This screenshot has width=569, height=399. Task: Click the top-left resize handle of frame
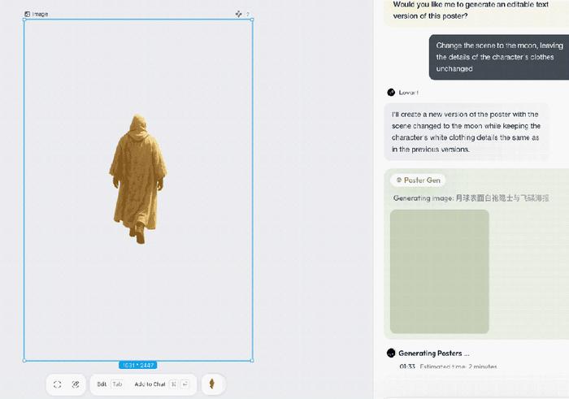coord(24,20)
